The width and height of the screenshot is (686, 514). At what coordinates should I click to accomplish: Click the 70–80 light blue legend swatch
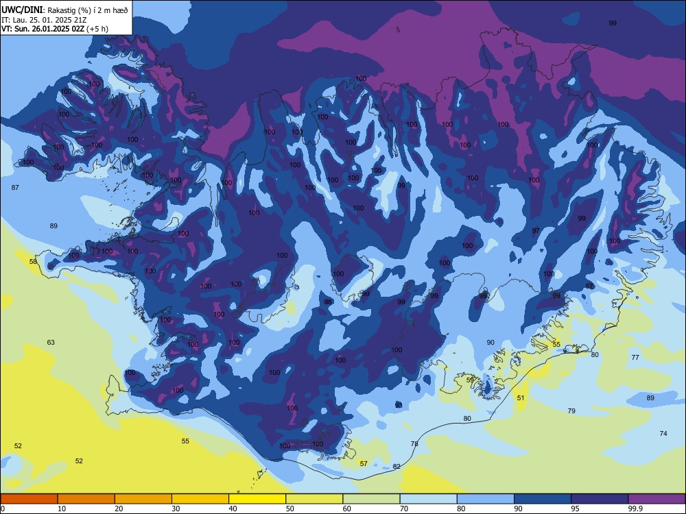[428, 499]
